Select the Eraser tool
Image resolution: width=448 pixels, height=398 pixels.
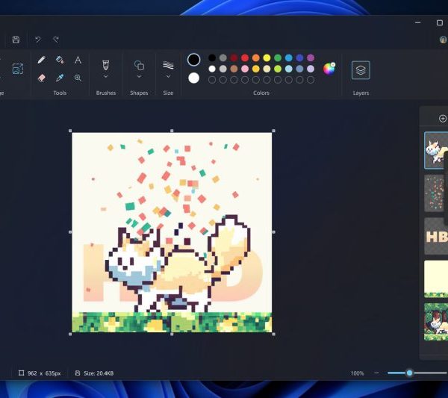click(x=41, y=78)
